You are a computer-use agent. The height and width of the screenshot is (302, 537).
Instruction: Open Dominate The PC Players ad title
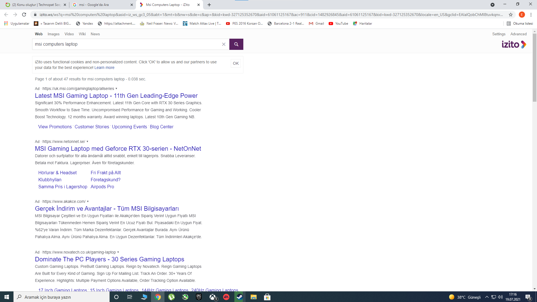coord(110,259)
